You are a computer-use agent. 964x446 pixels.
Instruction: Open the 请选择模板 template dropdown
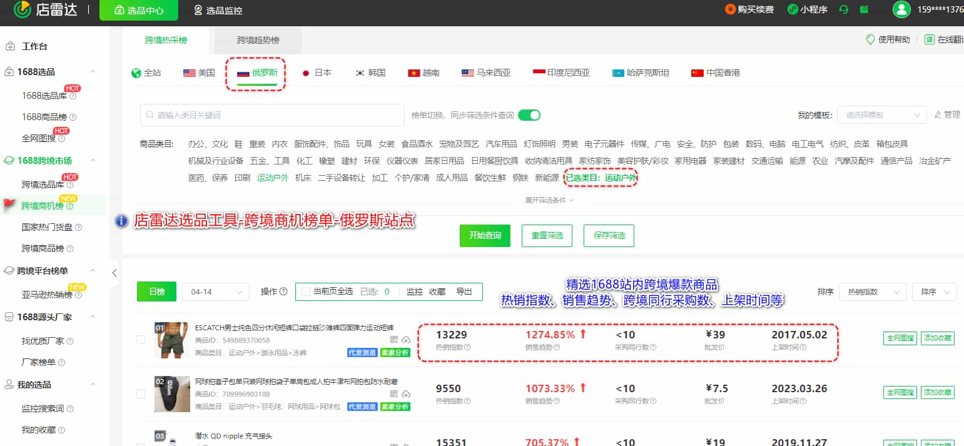point(881,114)
